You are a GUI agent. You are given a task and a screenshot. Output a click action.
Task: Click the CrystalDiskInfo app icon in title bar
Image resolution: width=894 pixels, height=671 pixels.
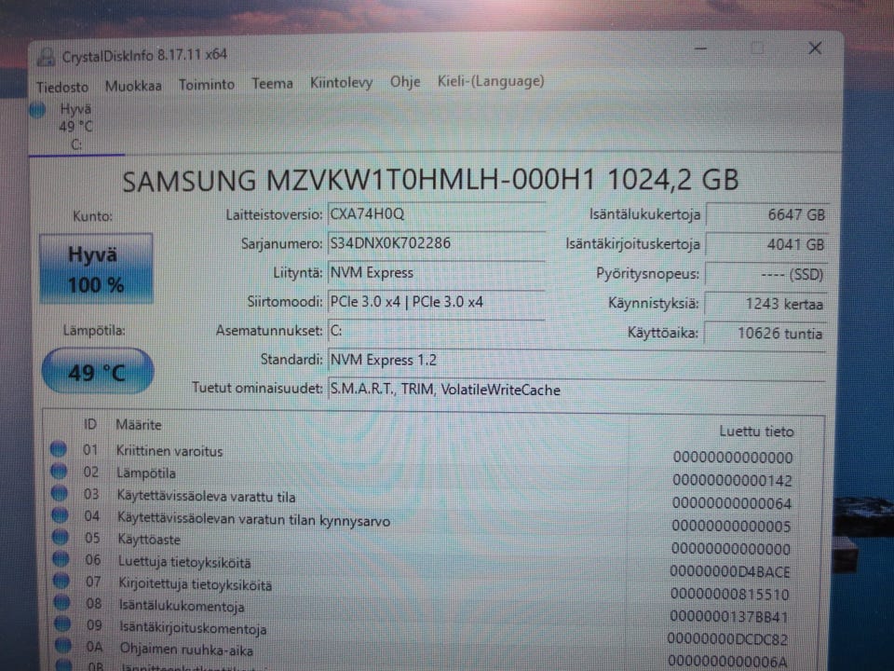pyautogui.click(x=47, y=57)
